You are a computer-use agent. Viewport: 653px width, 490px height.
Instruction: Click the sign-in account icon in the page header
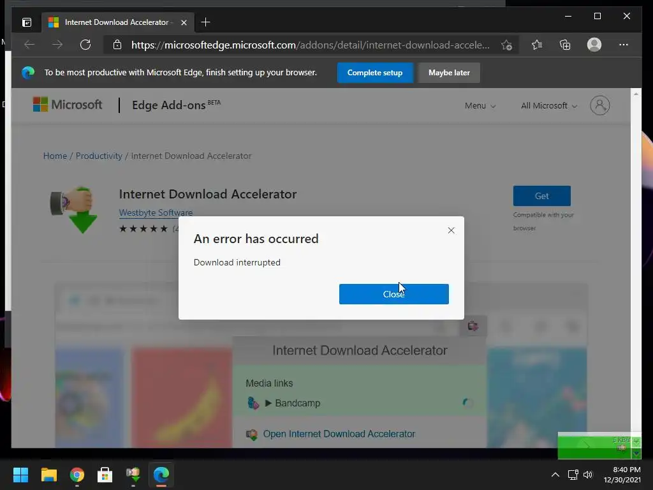point(599,105)
